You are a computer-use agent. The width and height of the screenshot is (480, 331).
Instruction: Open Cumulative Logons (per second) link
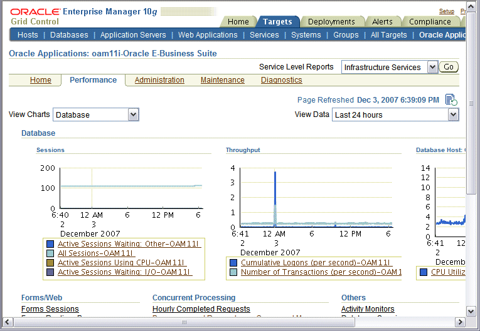pyautogui.click(x=316, y=263)
